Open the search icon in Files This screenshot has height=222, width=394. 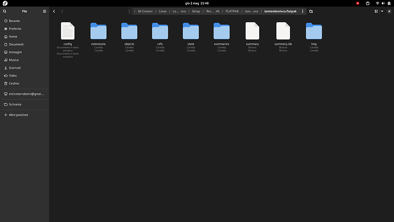click(x=5, y=11)
